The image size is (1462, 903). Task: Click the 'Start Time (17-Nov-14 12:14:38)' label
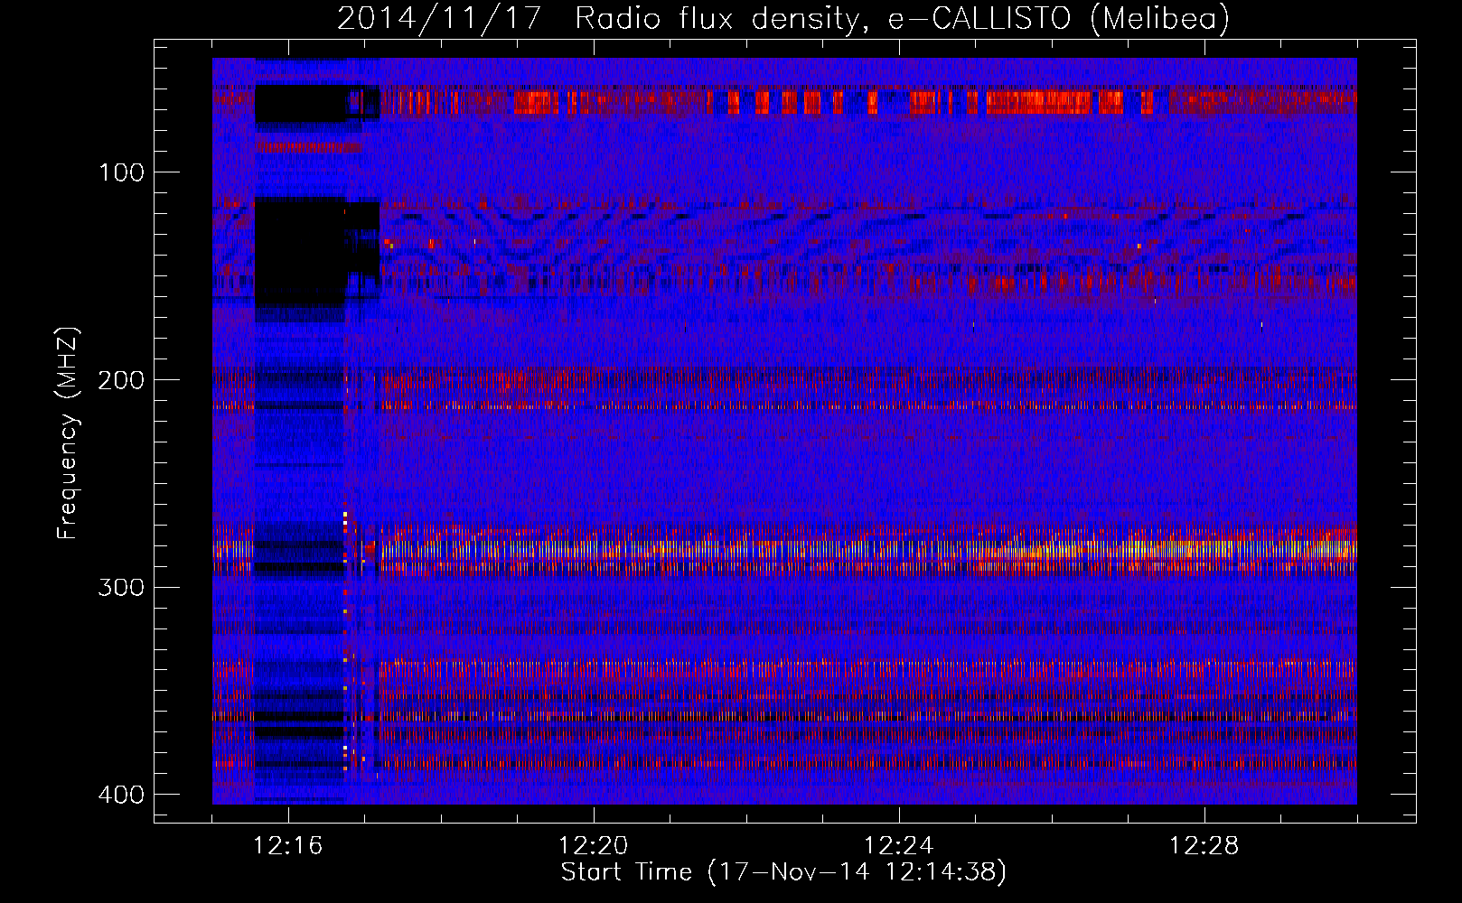[783, 872]
